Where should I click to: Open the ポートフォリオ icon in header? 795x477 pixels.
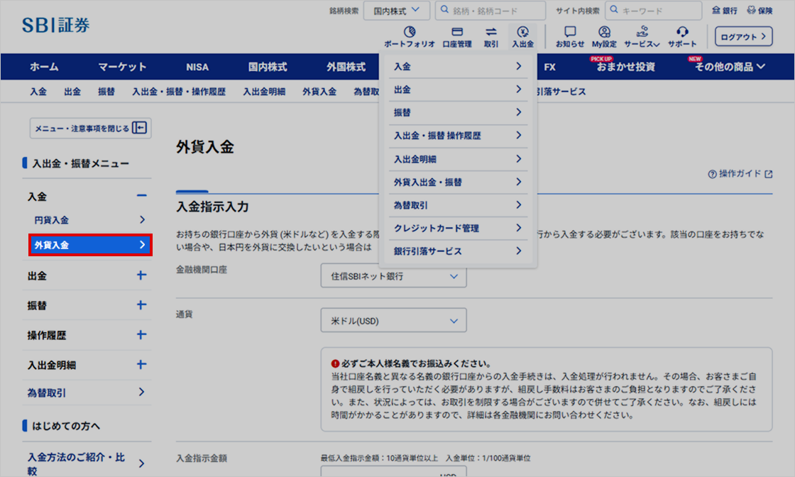(410, 33)
